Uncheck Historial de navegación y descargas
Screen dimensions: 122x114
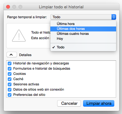pyautogui.click(x=10, y=63)
